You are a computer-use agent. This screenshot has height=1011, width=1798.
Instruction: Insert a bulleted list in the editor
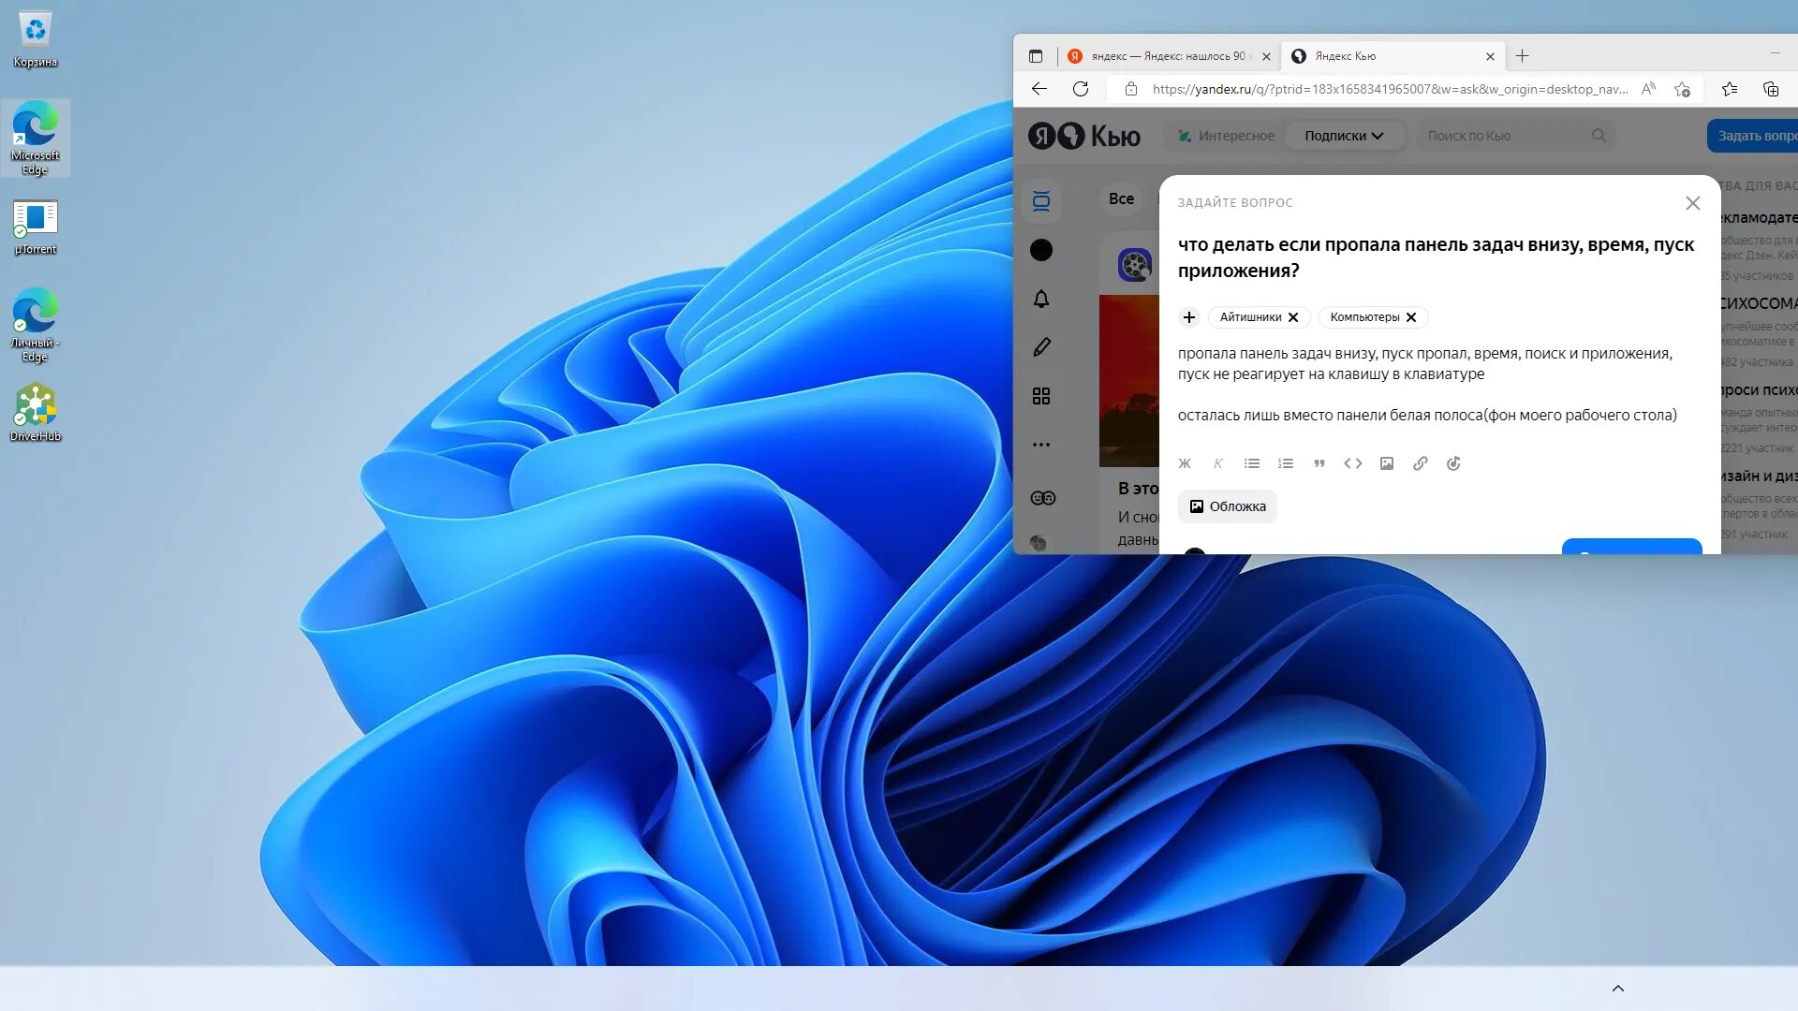1252,463
